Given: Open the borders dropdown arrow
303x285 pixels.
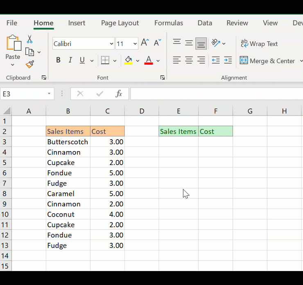Looking at the screenshot, I should 115,61.
